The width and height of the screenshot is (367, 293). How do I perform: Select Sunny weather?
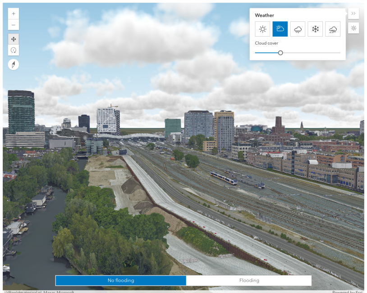pos(262,29)
